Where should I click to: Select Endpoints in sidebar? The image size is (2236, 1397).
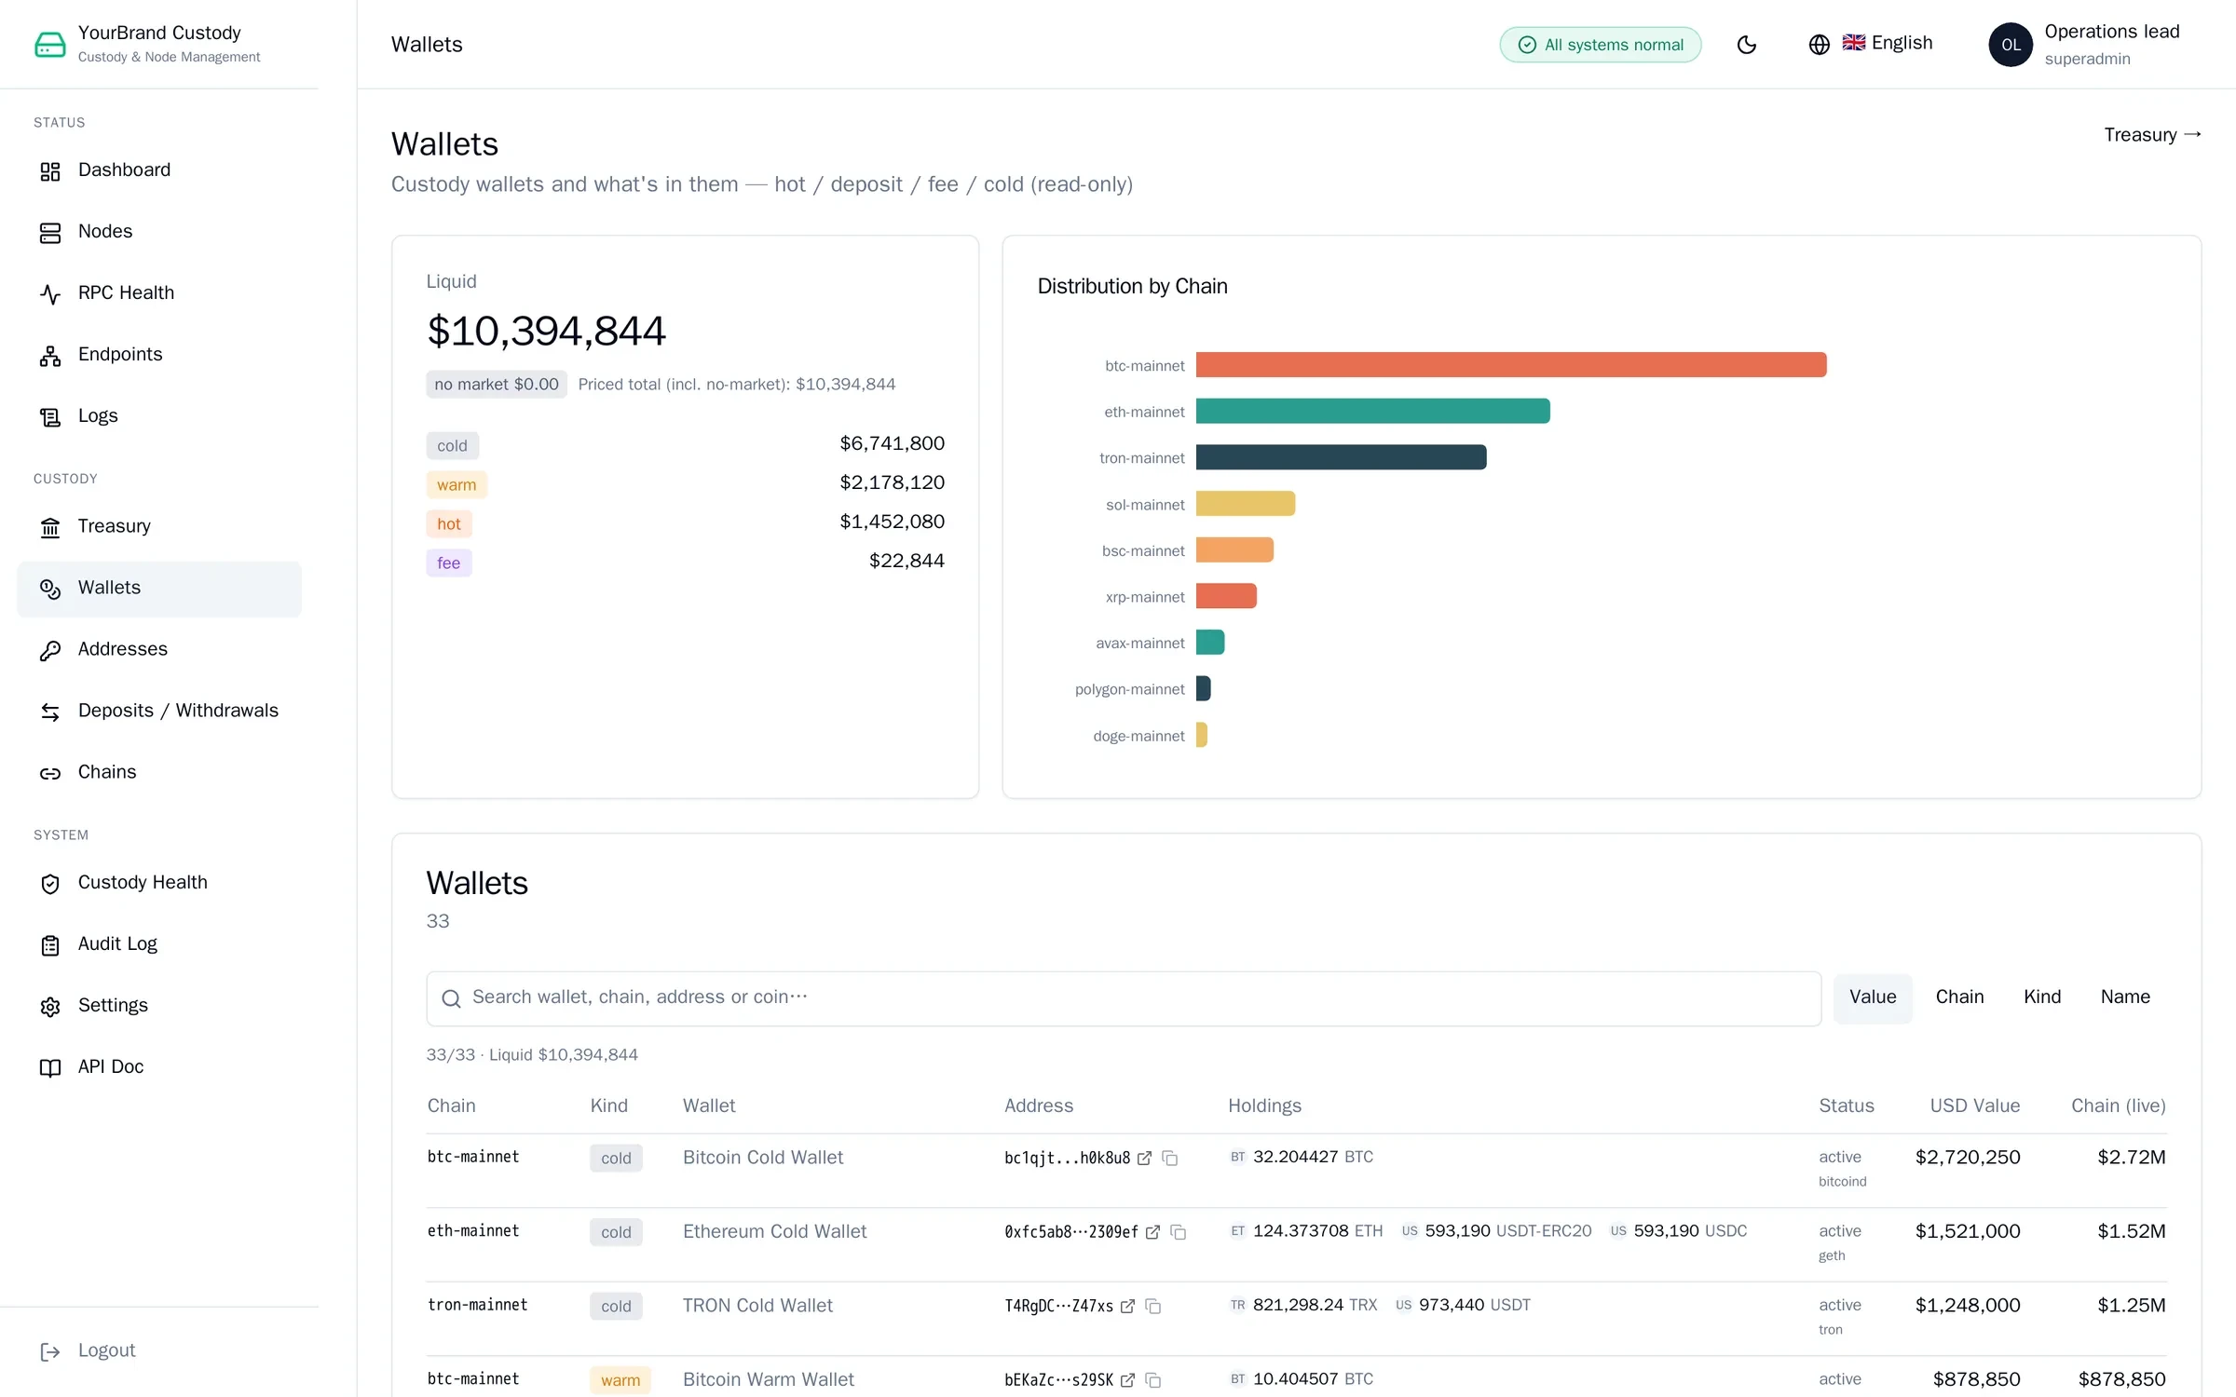[159, 355]
